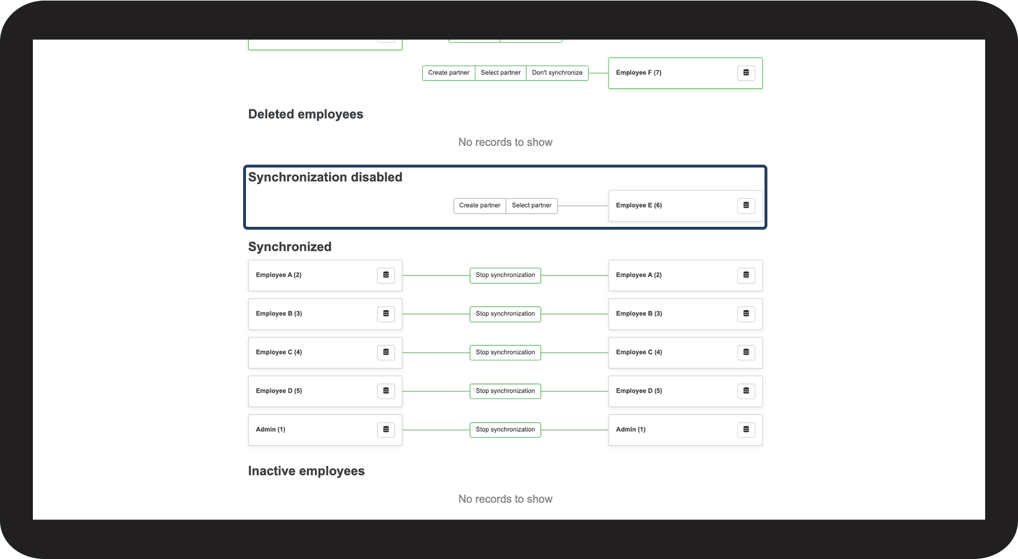1018x559 pixels.
Task: Create partner for Employee F (7)
Action: [449, 73]
